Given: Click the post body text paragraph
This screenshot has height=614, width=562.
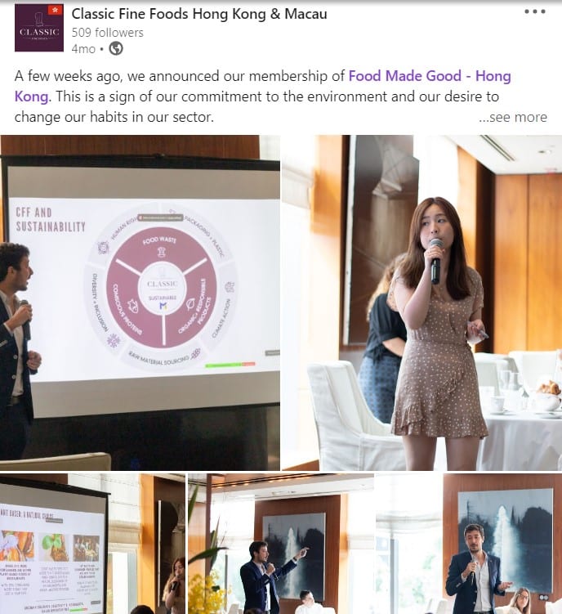Looking at the screenshot, I should (x=262, y=96).
